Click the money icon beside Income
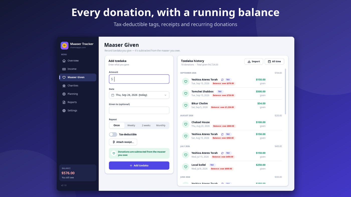This screenshot has height=197, width=351. [64, 69]
